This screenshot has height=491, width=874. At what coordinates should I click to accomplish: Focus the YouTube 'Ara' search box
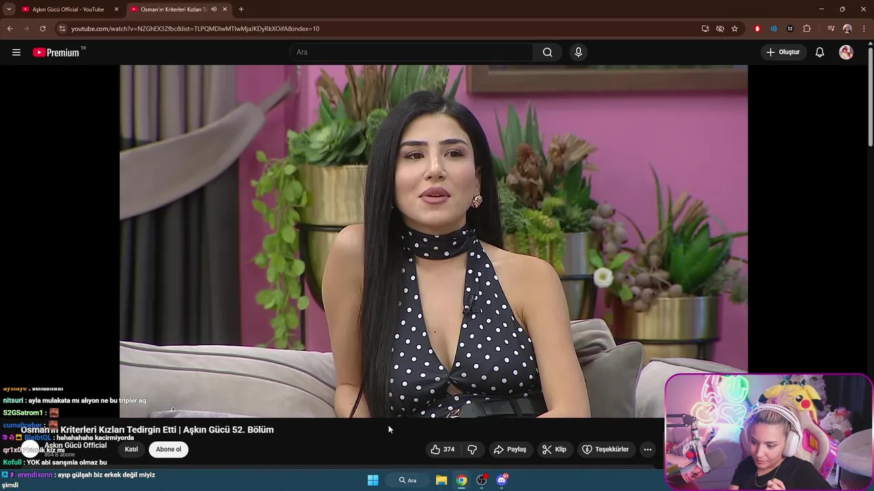(412, 53)
